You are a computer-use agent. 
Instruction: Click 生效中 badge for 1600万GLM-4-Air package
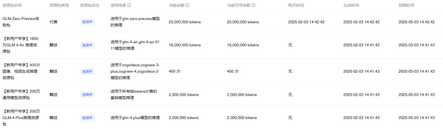point(87,45)
